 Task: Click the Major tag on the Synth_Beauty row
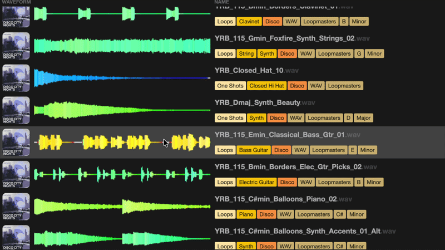(363, 118)
